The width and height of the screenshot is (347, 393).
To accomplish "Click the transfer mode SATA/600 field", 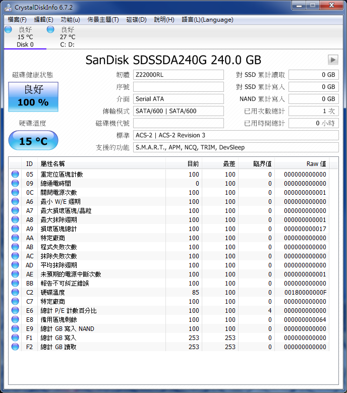I will coord(179,111).
